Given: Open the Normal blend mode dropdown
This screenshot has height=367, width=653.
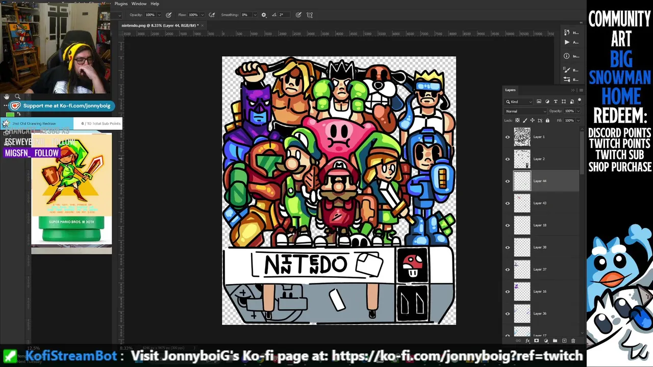Looking at the screenshot, I should [525, 111].
